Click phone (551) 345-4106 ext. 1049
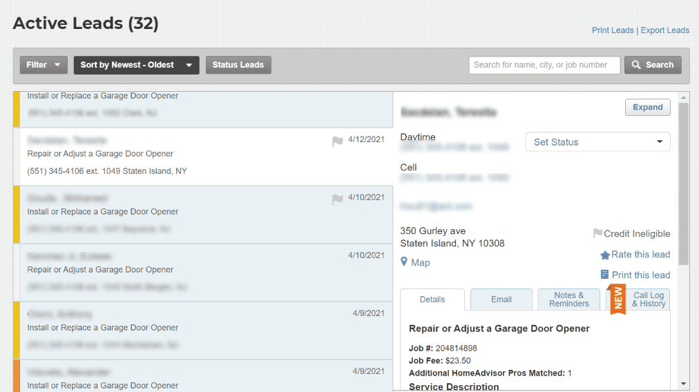699x392 pixels. click(73, 171)
